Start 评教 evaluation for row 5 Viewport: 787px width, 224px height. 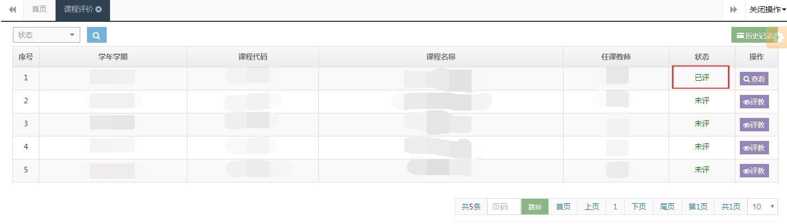click(x=754, y=171)
